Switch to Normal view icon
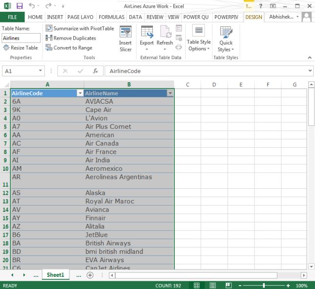This screenshot has width=315, height=289. (196, 286)
